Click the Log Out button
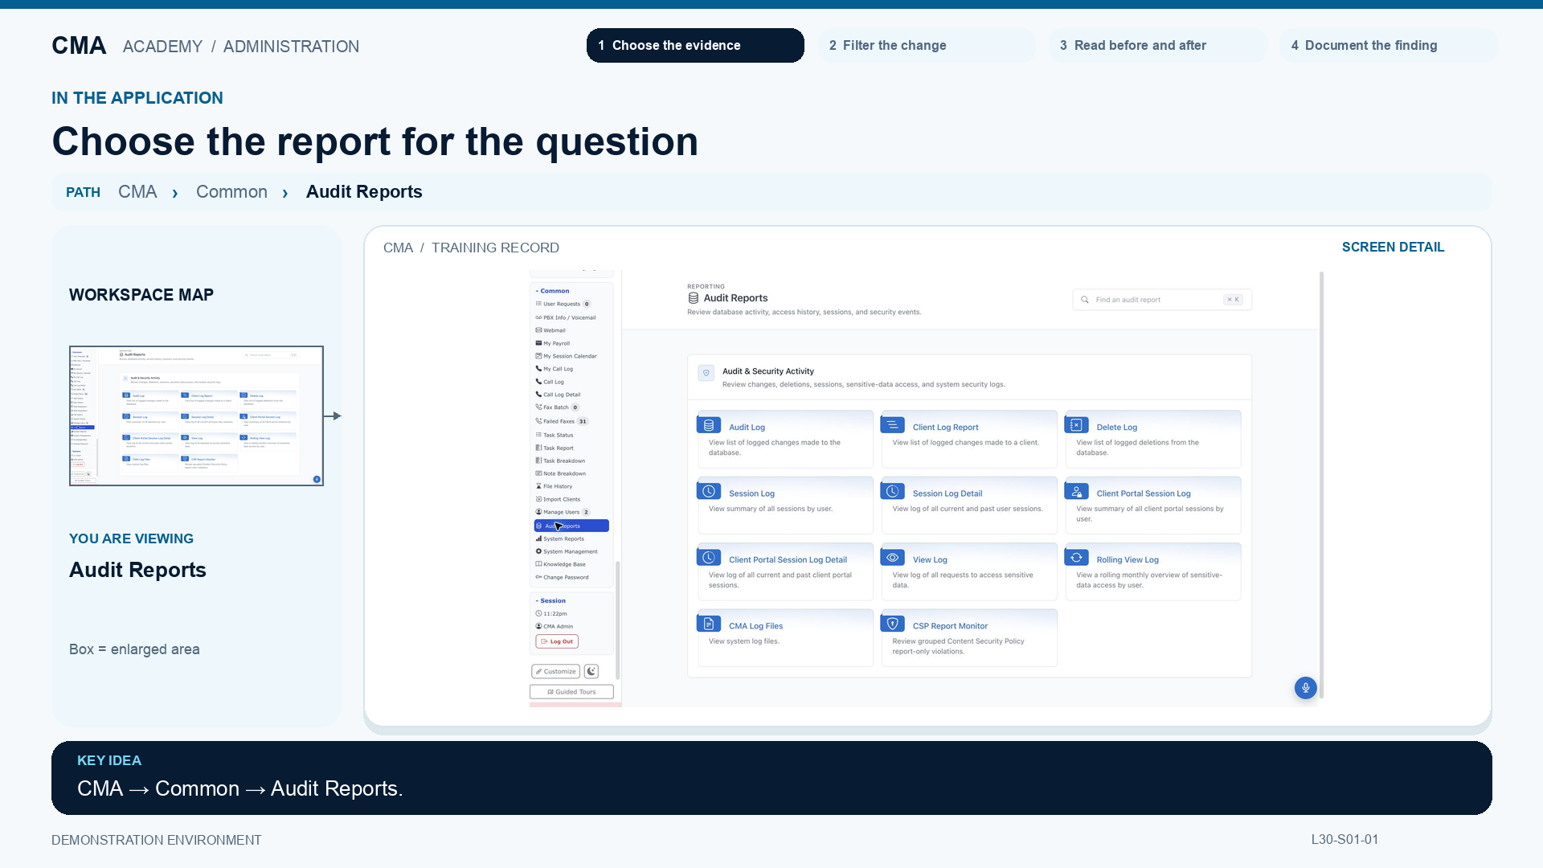The image size is (1543, 868). (557, 641)
